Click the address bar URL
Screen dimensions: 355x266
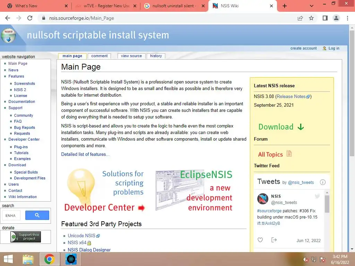pyautogui.click(x=81, y=18)
